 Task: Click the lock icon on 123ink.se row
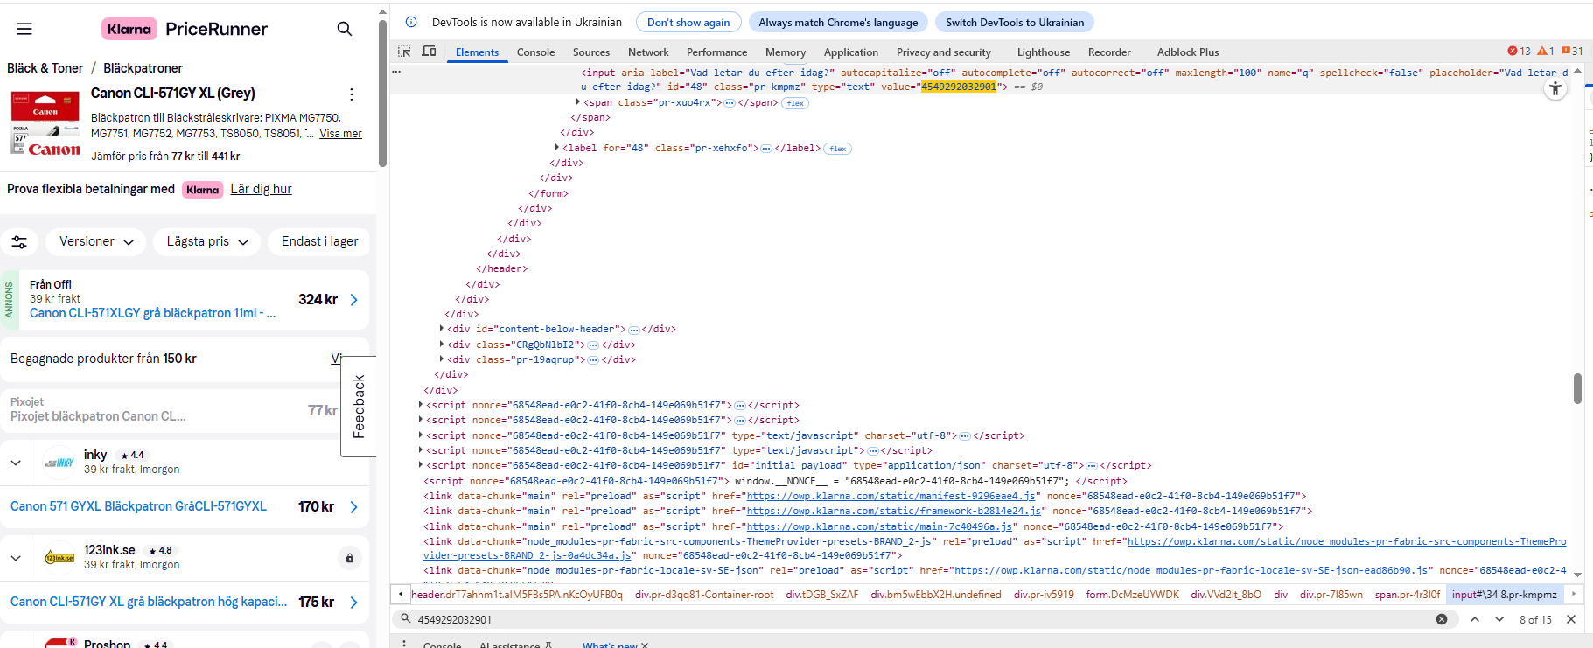349,558
